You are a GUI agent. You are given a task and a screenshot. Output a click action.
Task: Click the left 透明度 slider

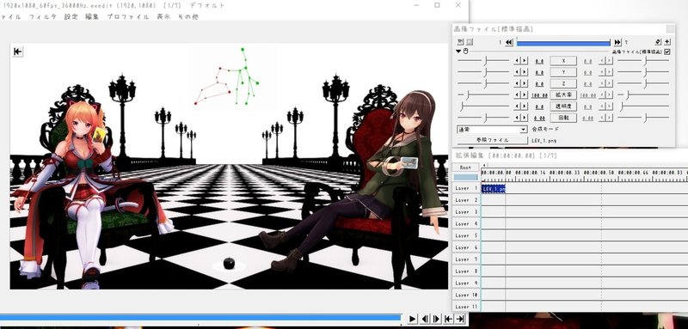[483, 106]
